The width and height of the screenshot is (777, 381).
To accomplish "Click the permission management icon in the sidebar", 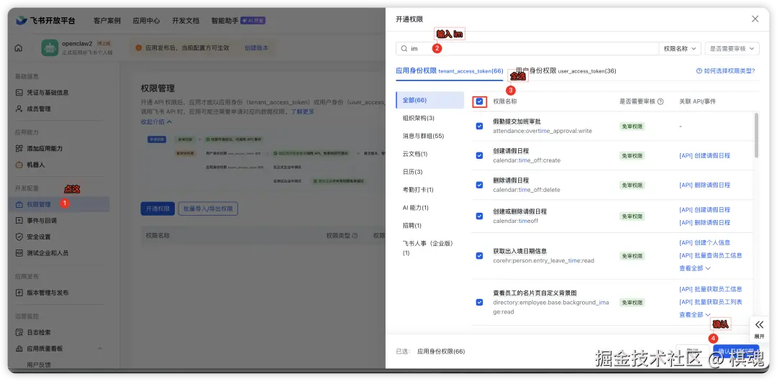I will (x=19, y=204).
